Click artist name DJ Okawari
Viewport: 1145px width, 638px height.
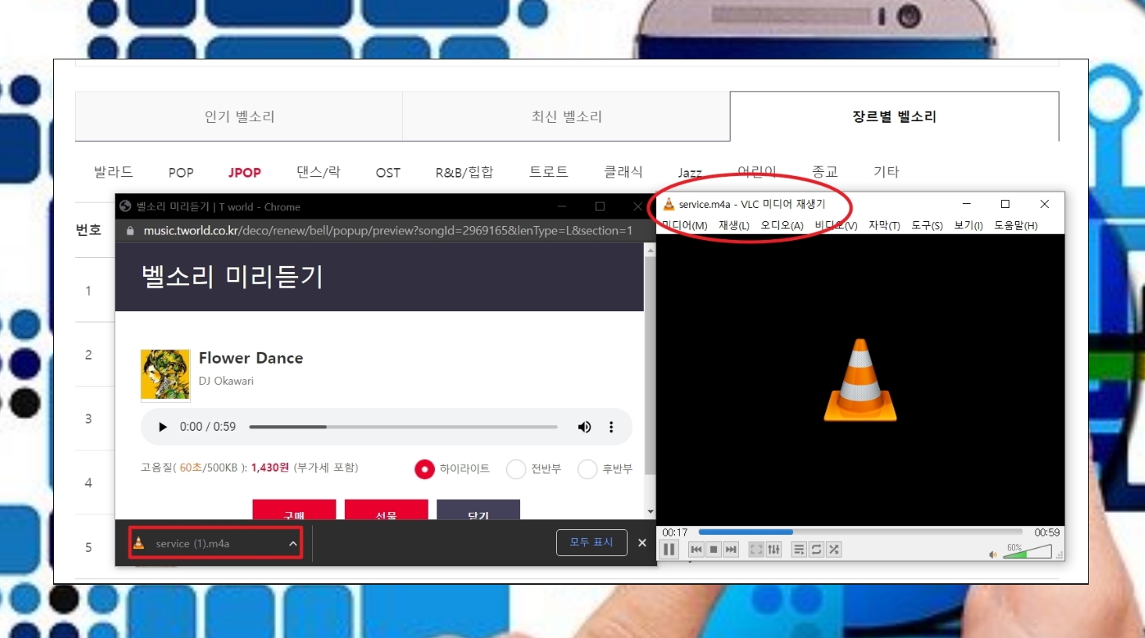coord(225,381)
